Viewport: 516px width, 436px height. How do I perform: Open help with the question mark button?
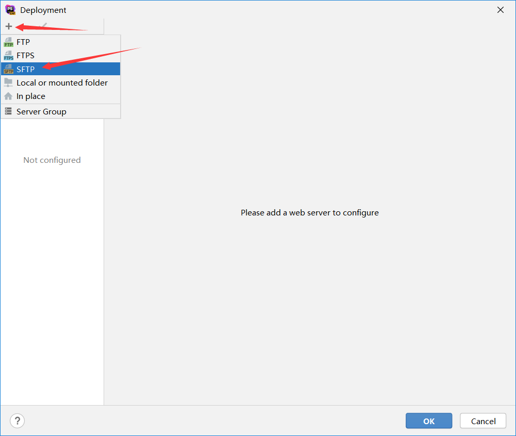pyautogui.click(x=18, y=421)
